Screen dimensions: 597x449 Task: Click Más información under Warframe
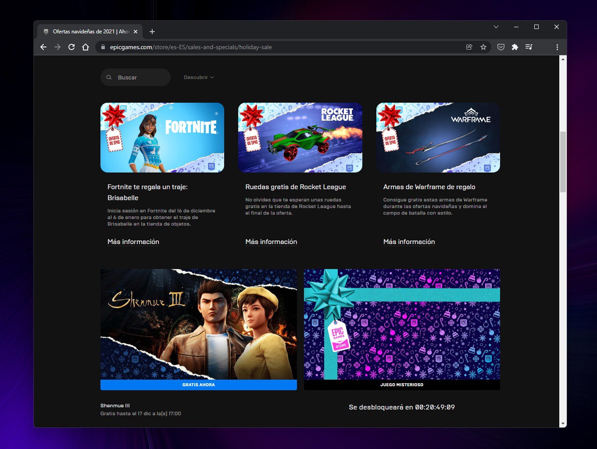409,242
